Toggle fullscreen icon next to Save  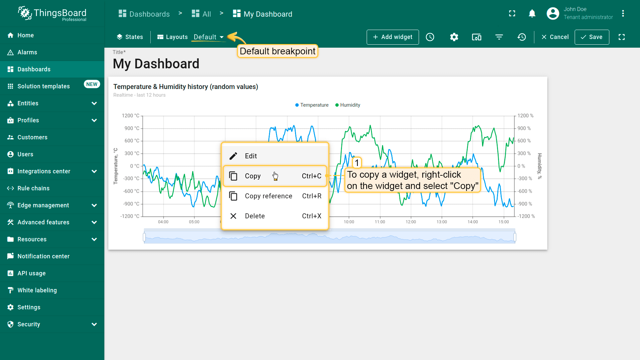[622, 37]
